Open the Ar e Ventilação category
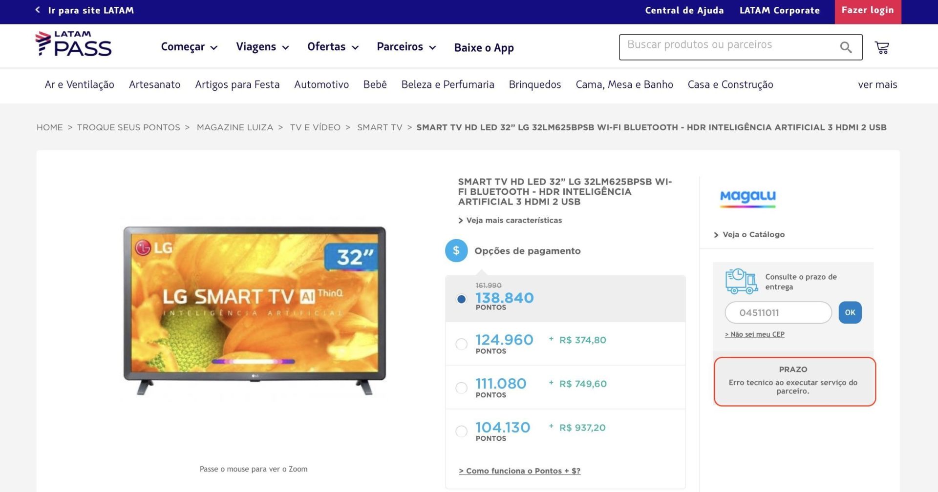This screenshot has height=492, width=938. 79,84
